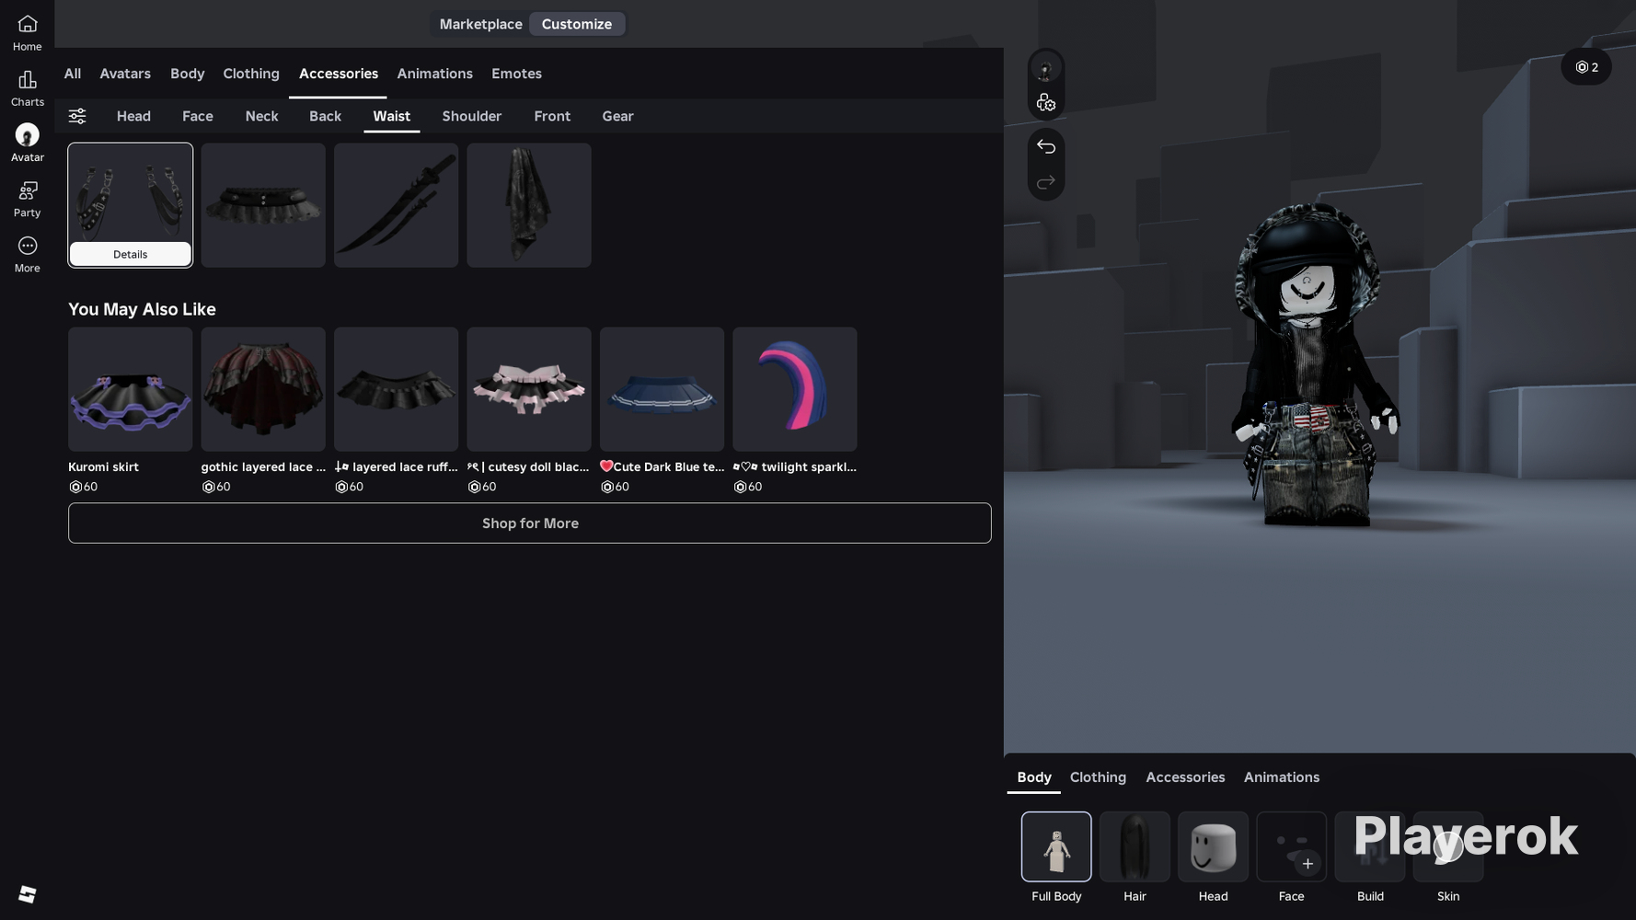The height and width of the screenshot is (920, 1636).
Task: Open the Avatars category tab
Action: click(x=125, y=74)
